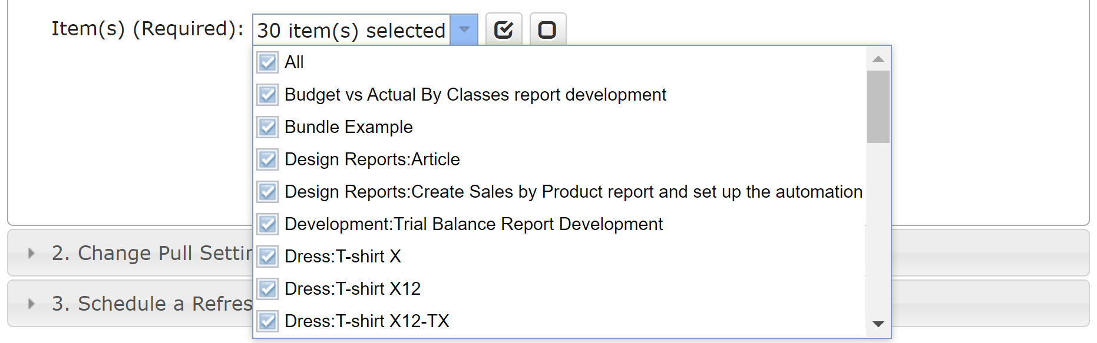Uncheck the Dress:T-shirt X12-TX checkbox
This screenshot has height=343, width=1097.
[267, 321]
